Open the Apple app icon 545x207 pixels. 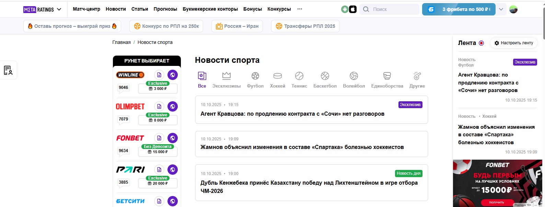point(353,9)
